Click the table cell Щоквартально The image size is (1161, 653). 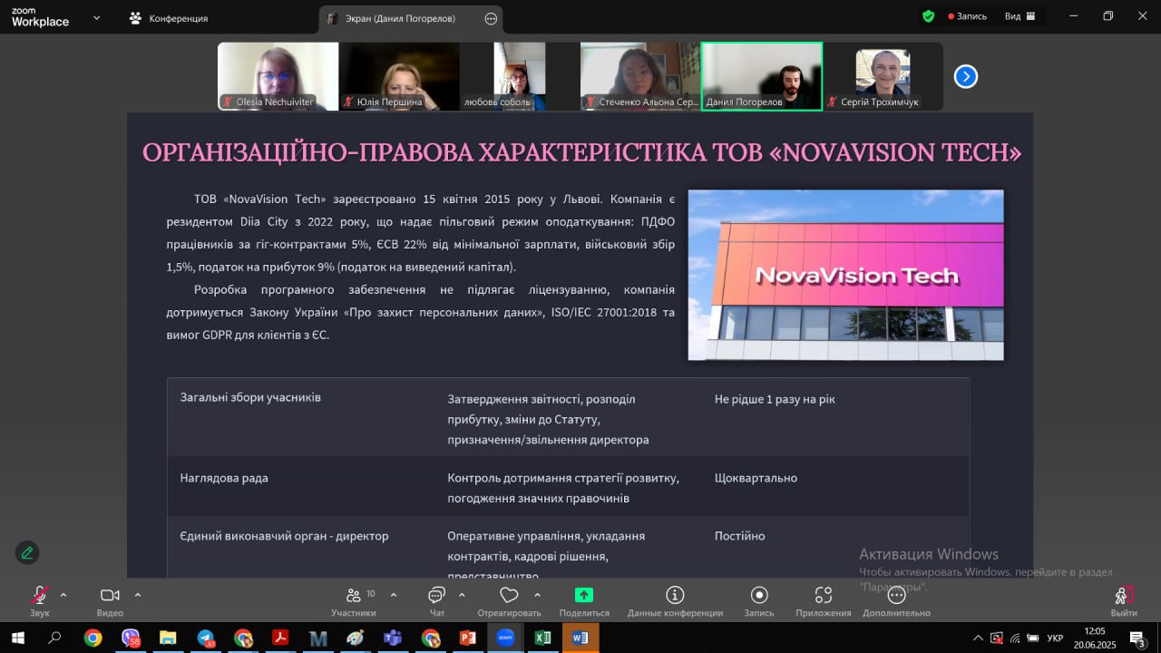pyautogui.click(x=756, y=478)
